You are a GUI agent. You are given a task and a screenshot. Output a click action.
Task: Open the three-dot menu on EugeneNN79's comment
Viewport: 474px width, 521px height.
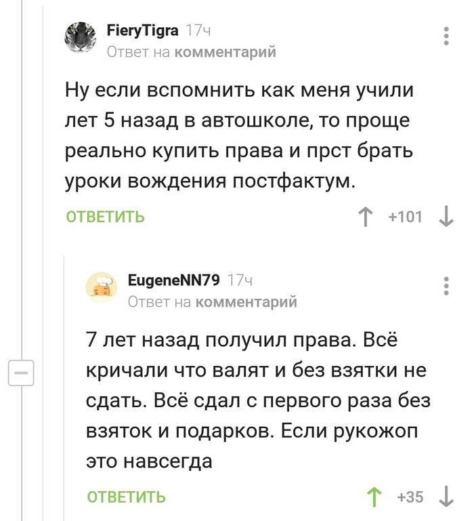coord(446,285)
